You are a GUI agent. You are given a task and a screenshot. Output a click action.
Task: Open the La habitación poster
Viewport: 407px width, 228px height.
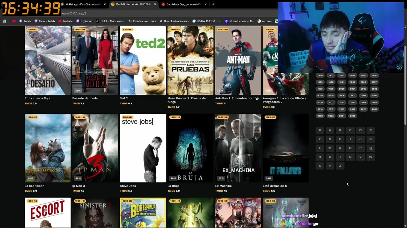pos(48,148)
